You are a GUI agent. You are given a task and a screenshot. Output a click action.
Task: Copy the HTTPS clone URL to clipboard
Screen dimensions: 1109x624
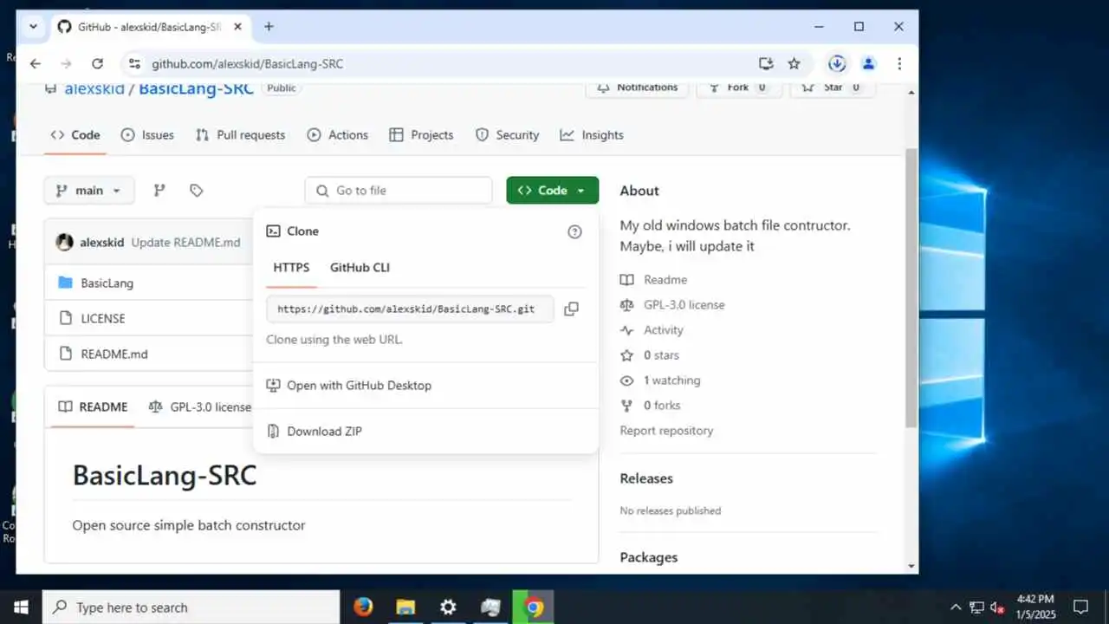571,309
